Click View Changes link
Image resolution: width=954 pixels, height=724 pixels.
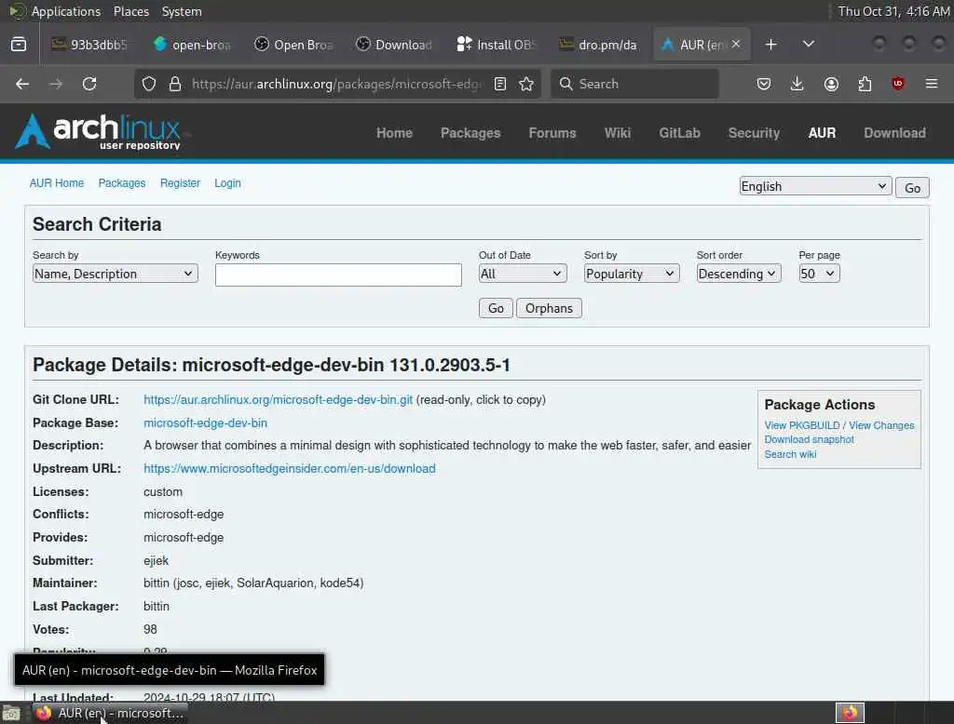tap(881, 425)
